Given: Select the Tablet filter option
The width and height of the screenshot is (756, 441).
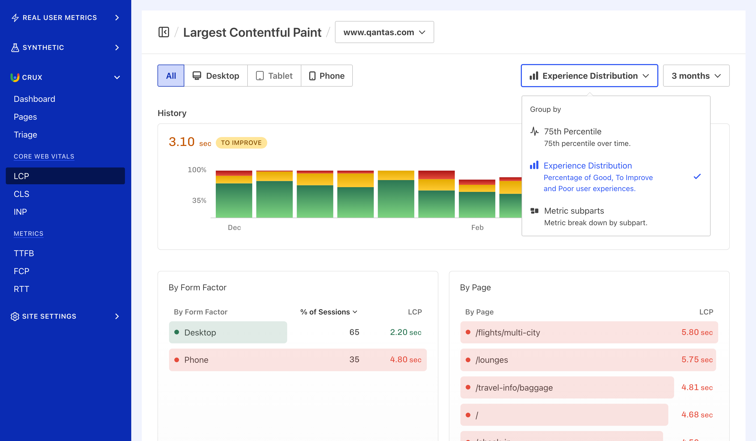Looking at the screenshot, I should pyautogui.click(x=274, y=76).
